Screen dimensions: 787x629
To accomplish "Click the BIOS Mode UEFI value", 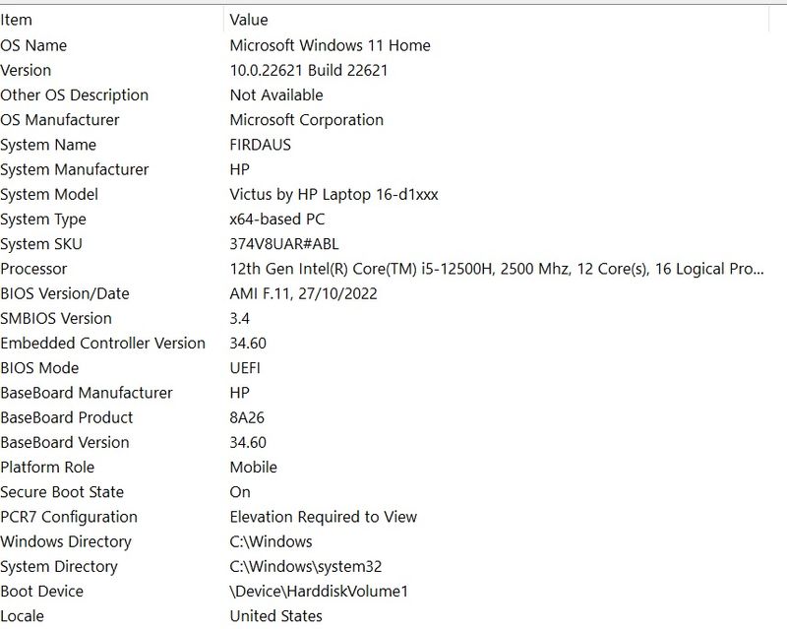I will (x=246, y=368).
